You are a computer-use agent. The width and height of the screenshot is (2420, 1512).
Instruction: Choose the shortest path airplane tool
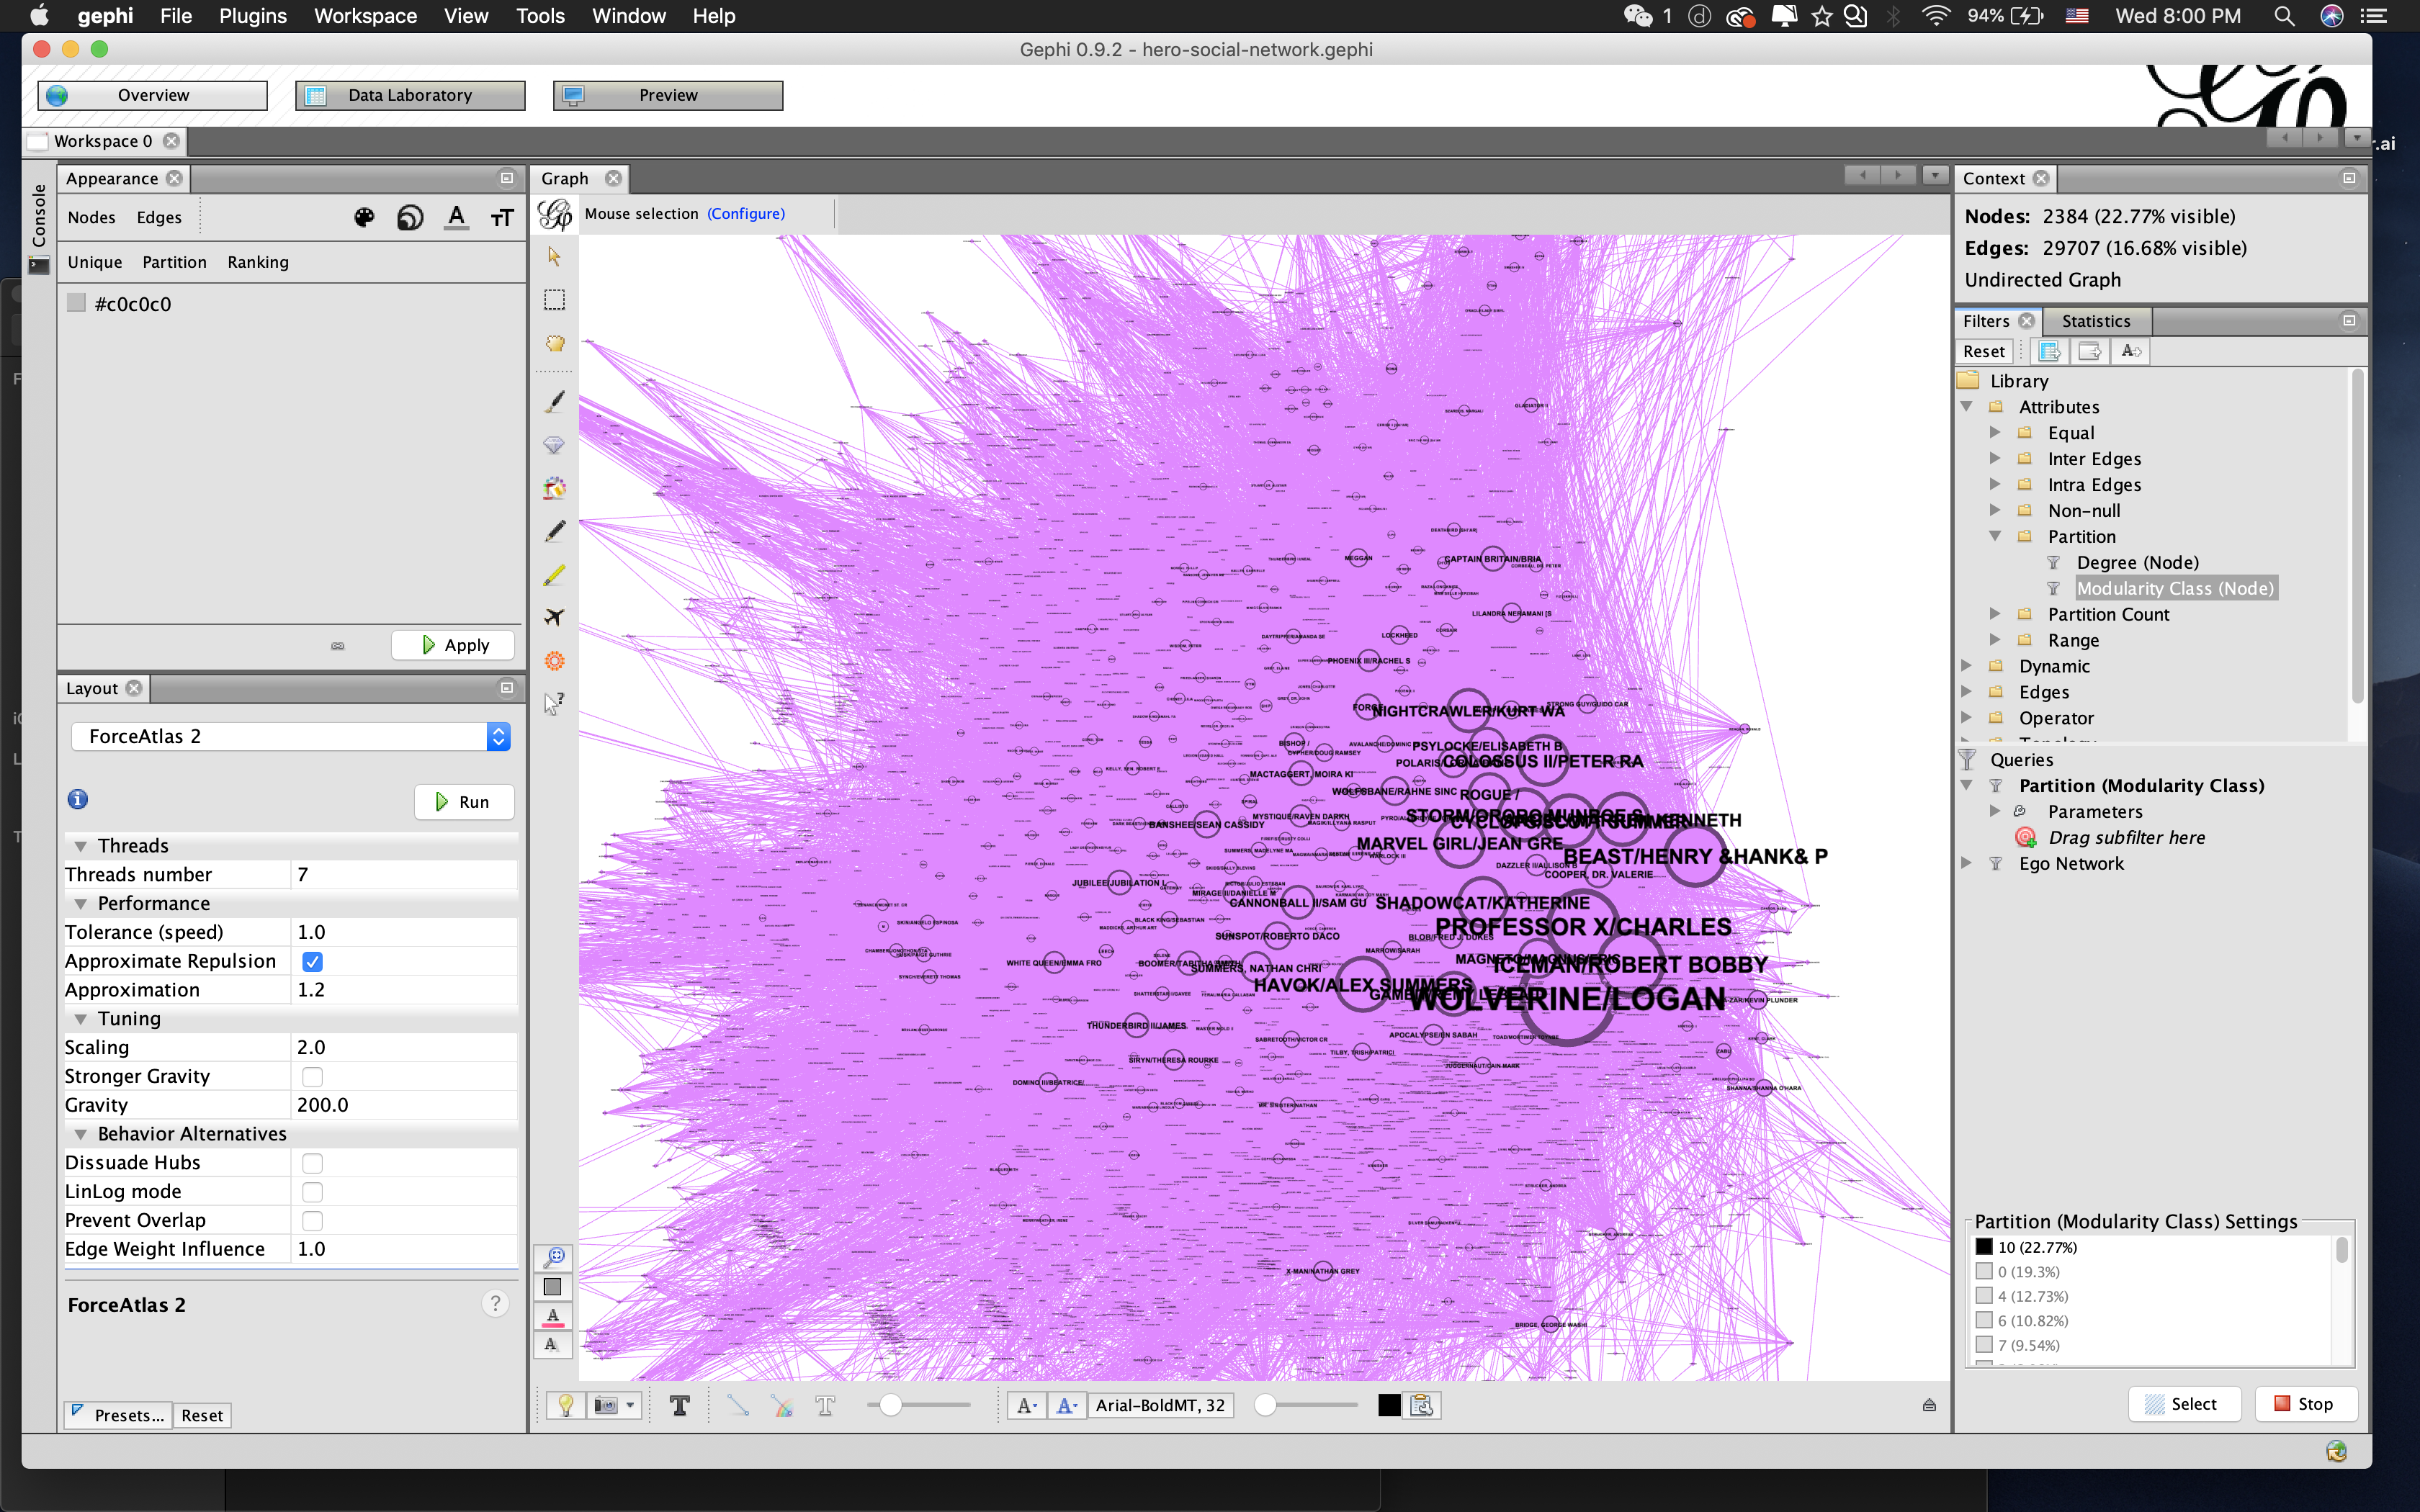coord(554,617)
